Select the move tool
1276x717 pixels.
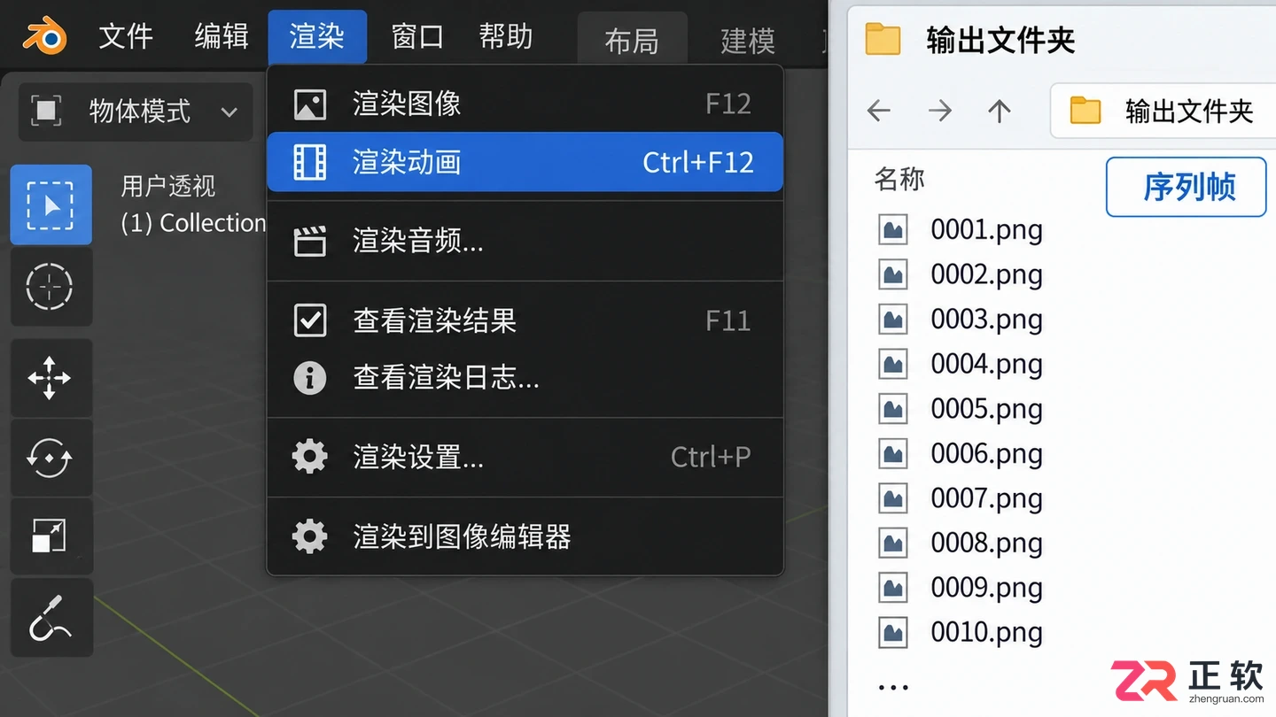pos(51,378)
